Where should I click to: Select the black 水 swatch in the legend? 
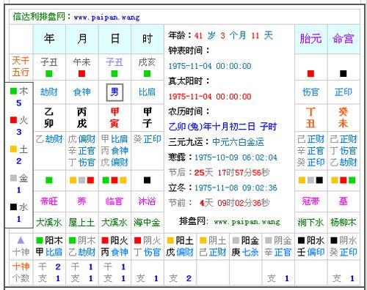click(13, 207)
